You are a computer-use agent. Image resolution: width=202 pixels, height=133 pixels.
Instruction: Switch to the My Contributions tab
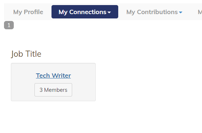point(154,12)
